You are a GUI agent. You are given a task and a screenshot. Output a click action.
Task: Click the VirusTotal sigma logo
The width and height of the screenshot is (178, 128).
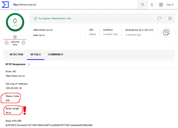coord(5,5)
